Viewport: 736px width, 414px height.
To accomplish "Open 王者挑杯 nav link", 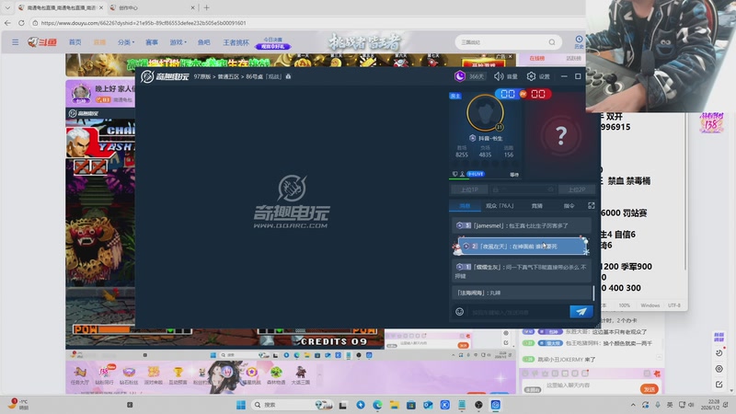I will (x=236, y=42).
